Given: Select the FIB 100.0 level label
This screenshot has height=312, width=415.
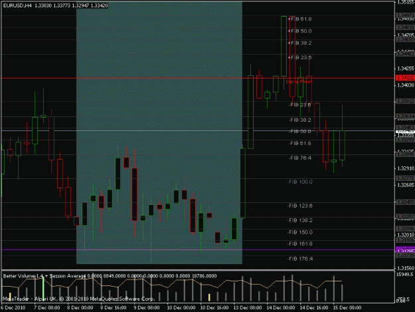Looking at the screenshot, I should click(x=300, y=182).
